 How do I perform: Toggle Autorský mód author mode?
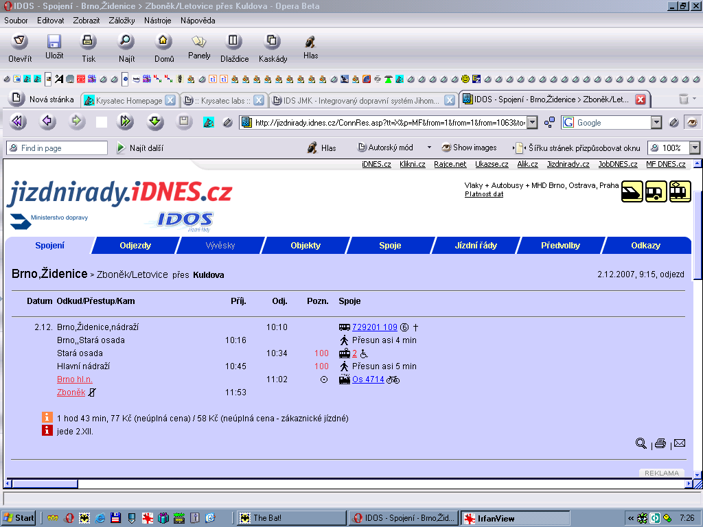(x=385, y=148)
